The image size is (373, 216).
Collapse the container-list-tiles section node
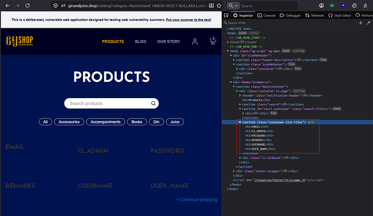(x=240, y=122)
